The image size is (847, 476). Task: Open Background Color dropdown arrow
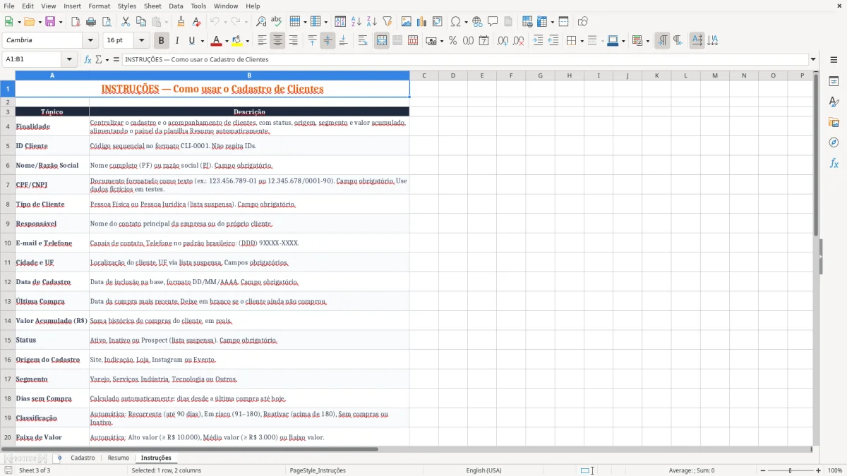point(247,41)
